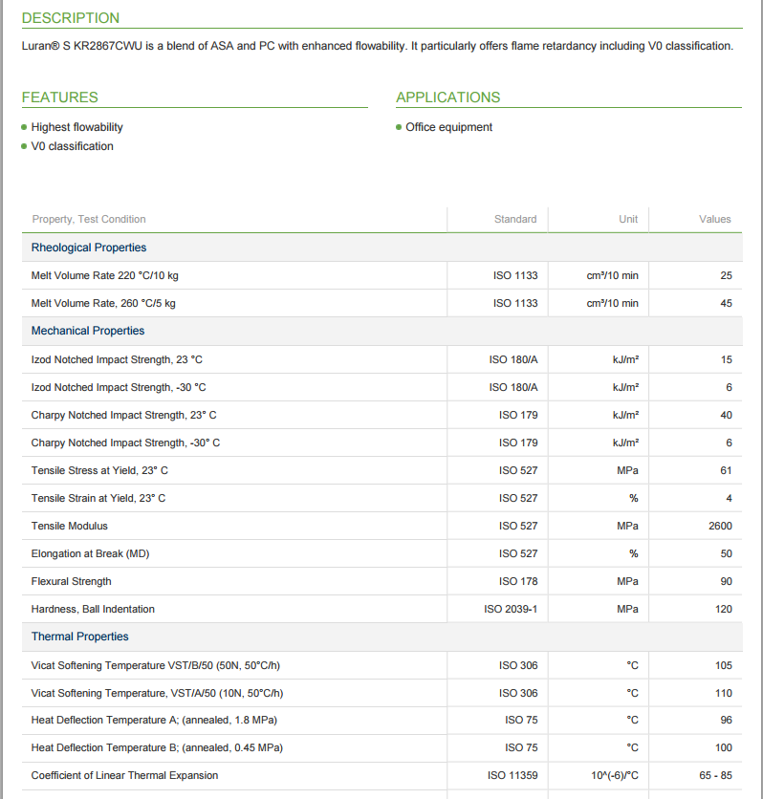Click the % unit in Tensile Strain row

click(x=633, y=498)
